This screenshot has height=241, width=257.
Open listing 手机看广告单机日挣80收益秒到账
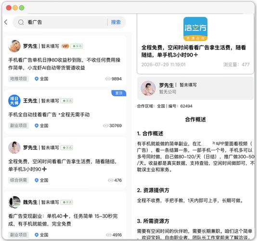pyautogui.click(x=64, y=64)
